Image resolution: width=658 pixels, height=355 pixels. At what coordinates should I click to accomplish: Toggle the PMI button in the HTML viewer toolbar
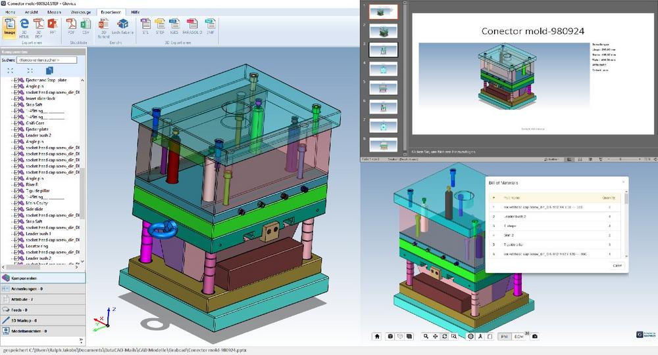click(505, 336)
